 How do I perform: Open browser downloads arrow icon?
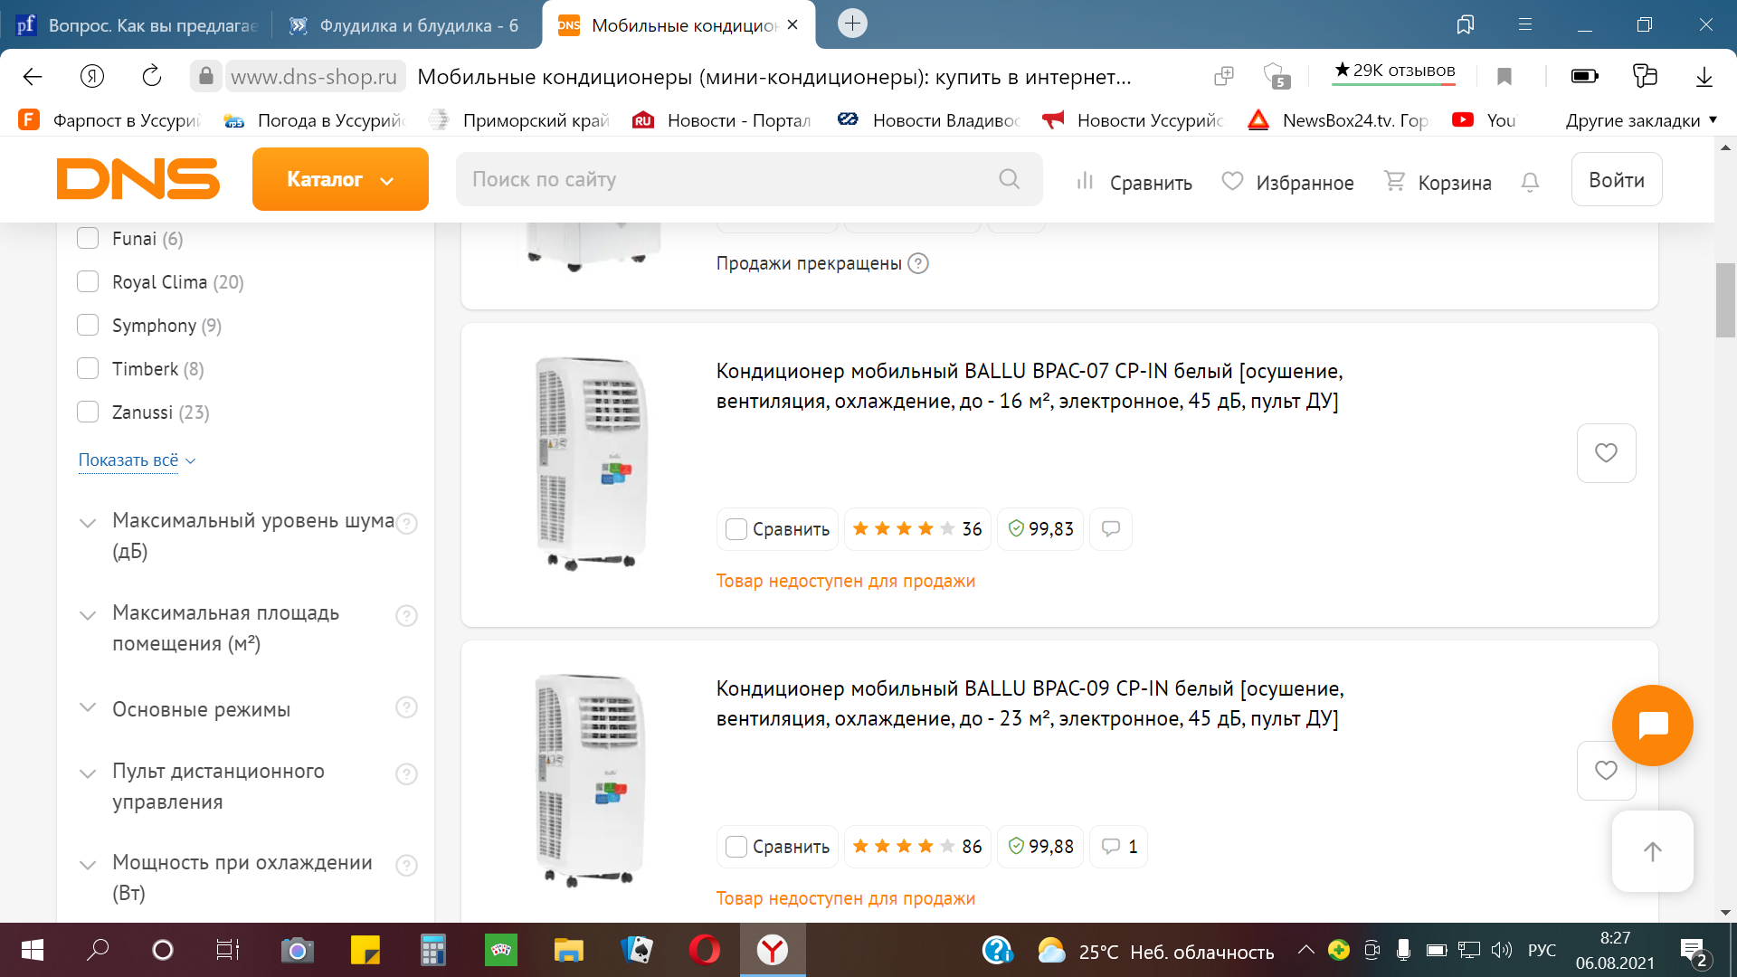(x=1704, y=77)
